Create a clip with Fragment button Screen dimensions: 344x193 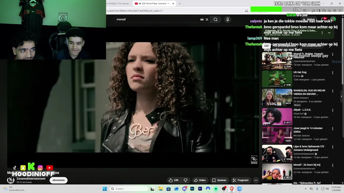(241, 180)
